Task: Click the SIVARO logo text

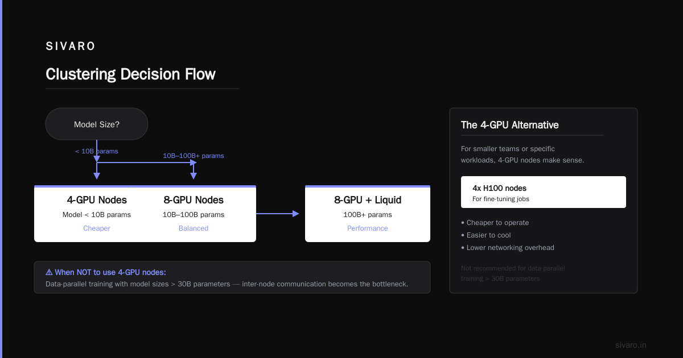Action: click(71, 47)
